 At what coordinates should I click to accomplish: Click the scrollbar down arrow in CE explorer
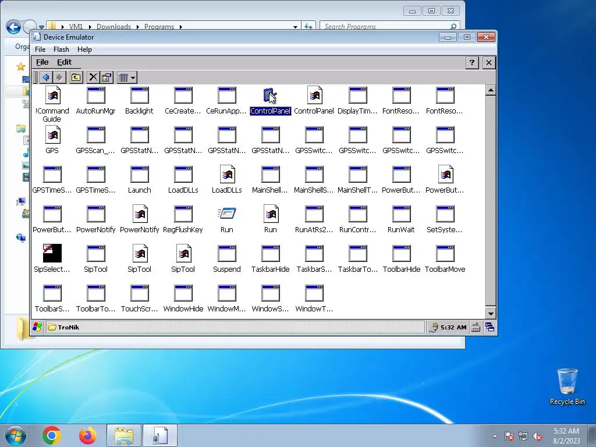[491, 314]
